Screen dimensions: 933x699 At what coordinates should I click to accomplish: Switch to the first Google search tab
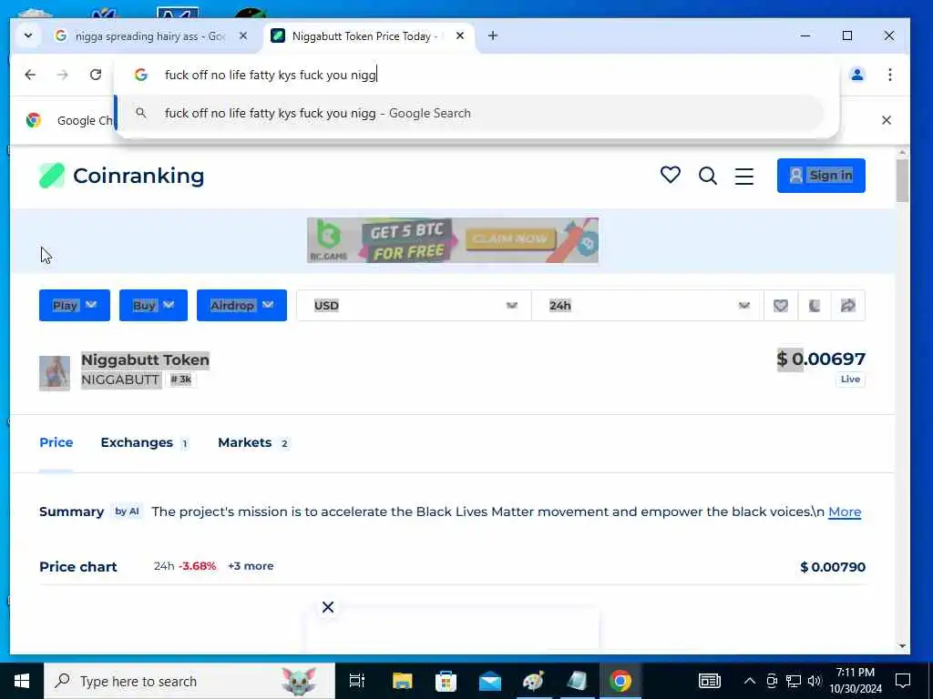150,36
